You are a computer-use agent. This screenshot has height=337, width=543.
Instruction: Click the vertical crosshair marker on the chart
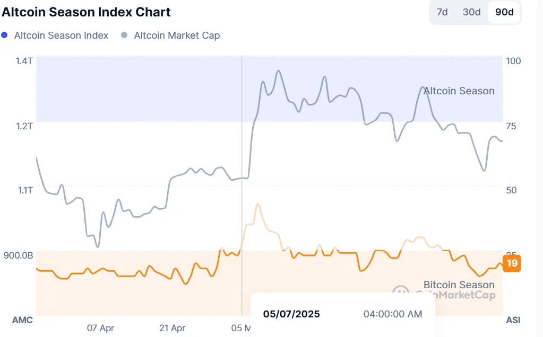click(x=242, y=185)
